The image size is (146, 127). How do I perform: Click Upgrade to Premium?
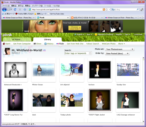(104, 34)
